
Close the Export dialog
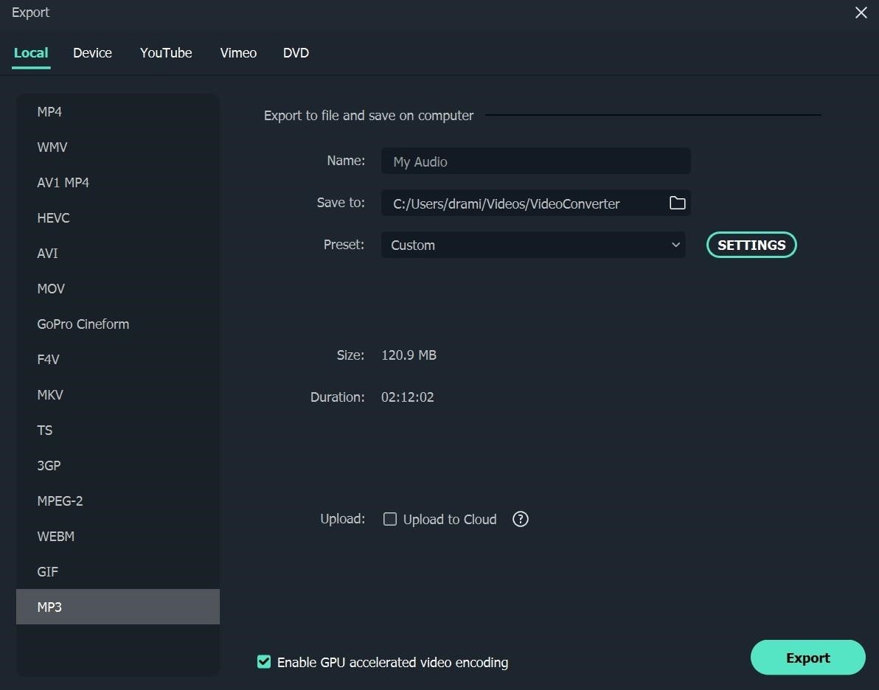tap(861, 13)
